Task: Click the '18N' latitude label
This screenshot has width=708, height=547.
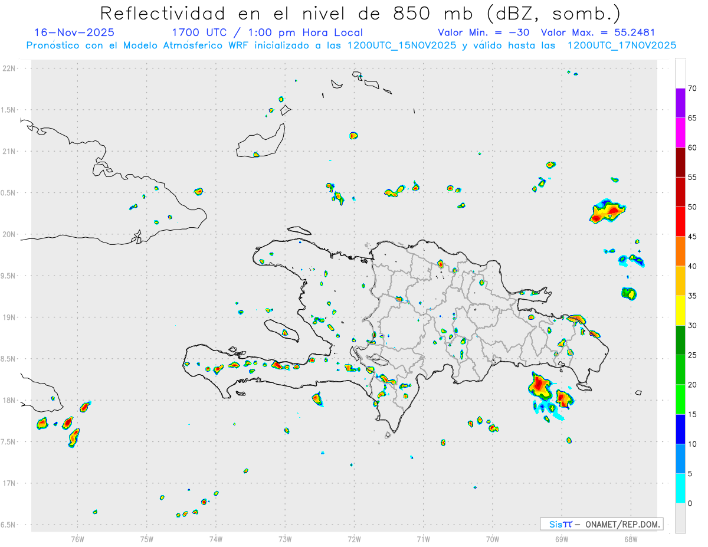Action: tap(9, 400)
